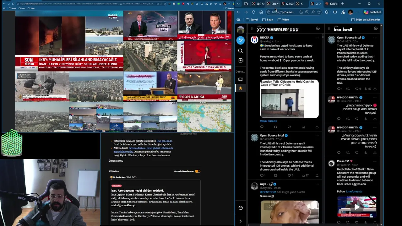
Task: Add page to favorites with star icon
Action: [319, 12]
